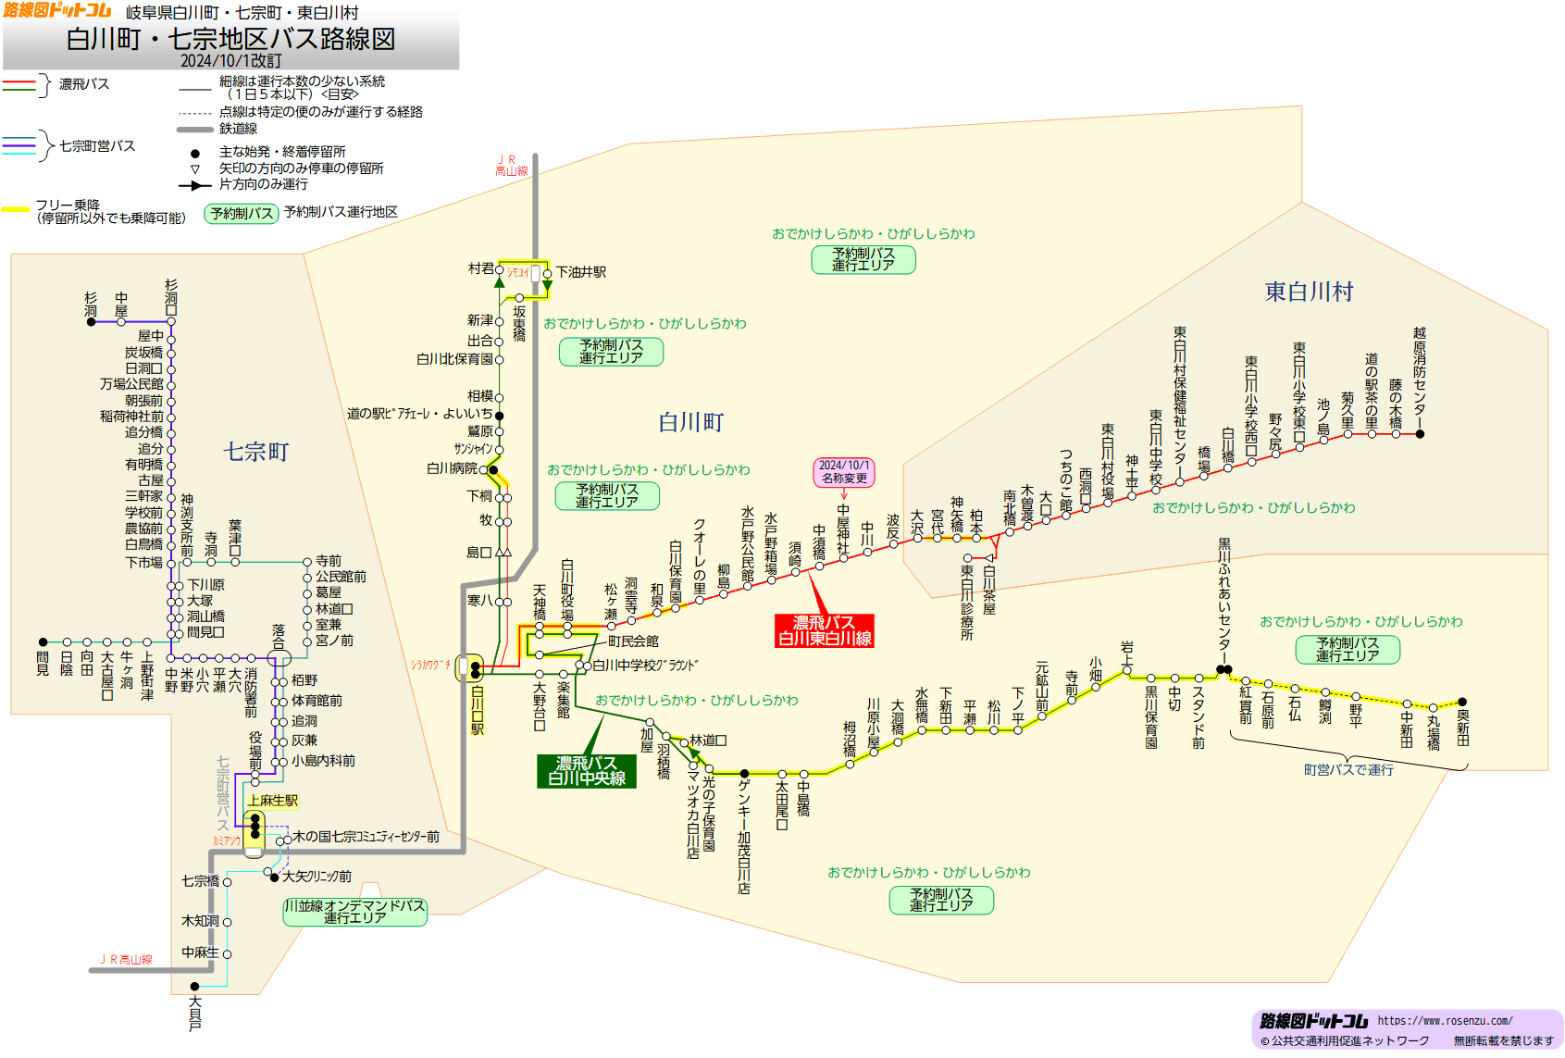Click the 木知洞 stop label
1565x1058 pixels.
201,921
